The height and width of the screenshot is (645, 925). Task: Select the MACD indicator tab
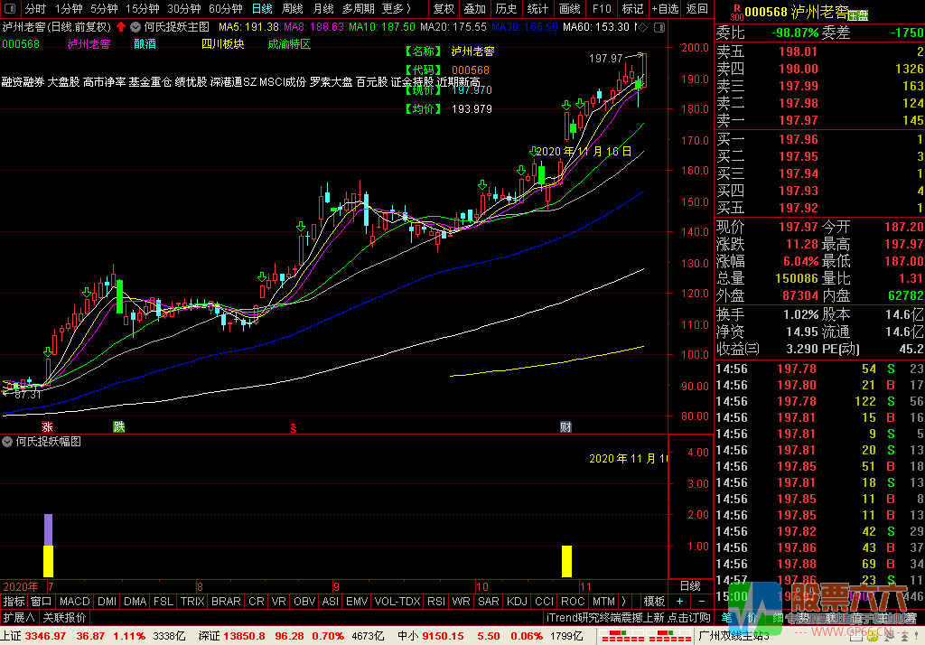coord(75,601)
